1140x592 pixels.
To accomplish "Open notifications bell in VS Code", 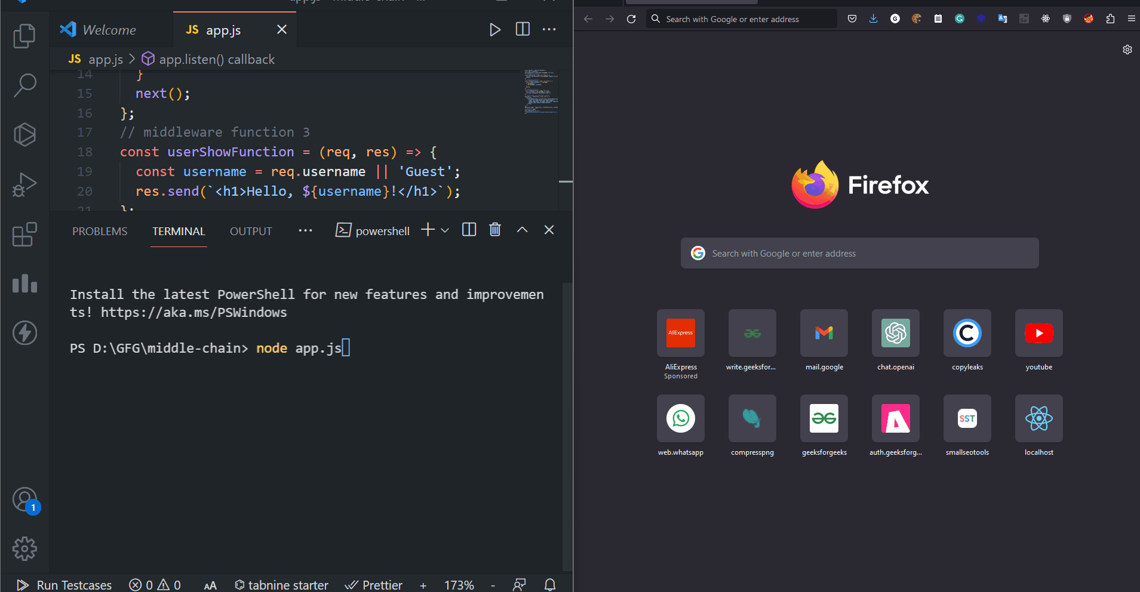I will tap(550, 585).
